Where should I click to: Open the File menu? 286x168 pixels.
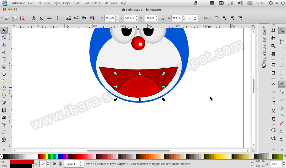click(x=30, y=3)
